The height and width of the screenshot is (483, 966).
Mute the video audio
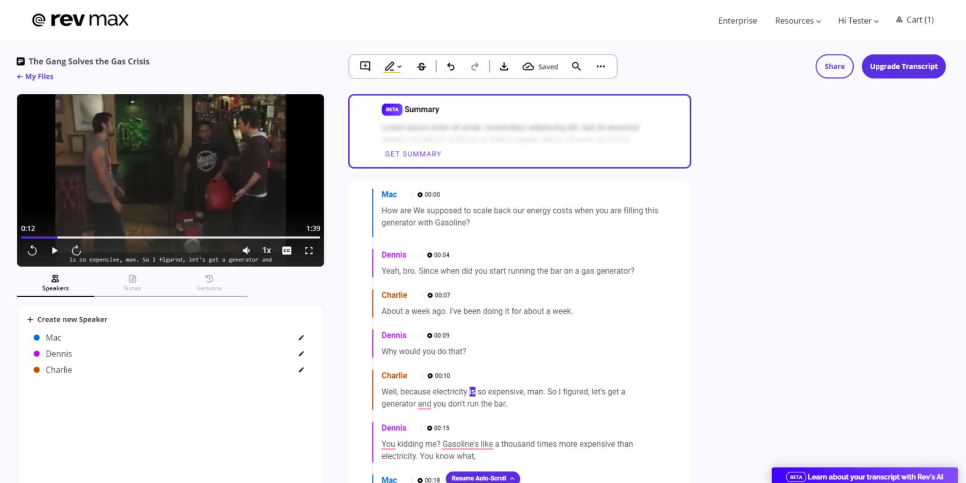(x=246, y=250)
